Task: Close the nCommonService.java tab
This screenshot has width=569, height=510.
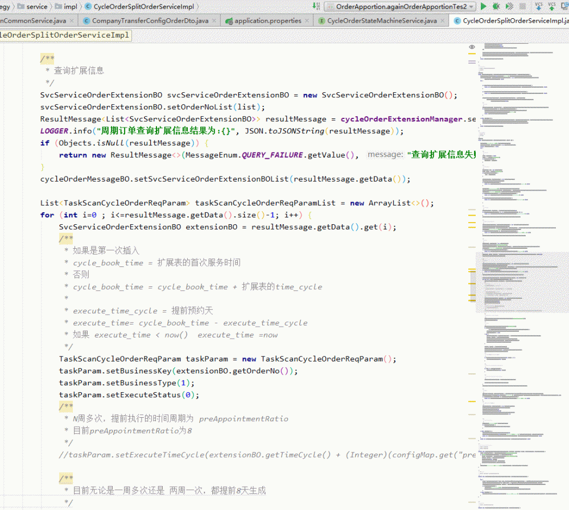Action: (x=72, y=20)
